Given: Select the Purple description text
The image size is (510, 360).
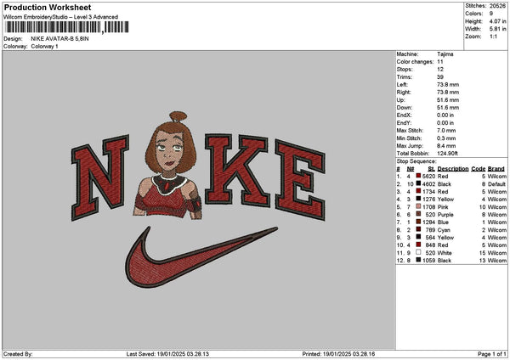Looking at the screenshot, I should click(x=445, y=215).
